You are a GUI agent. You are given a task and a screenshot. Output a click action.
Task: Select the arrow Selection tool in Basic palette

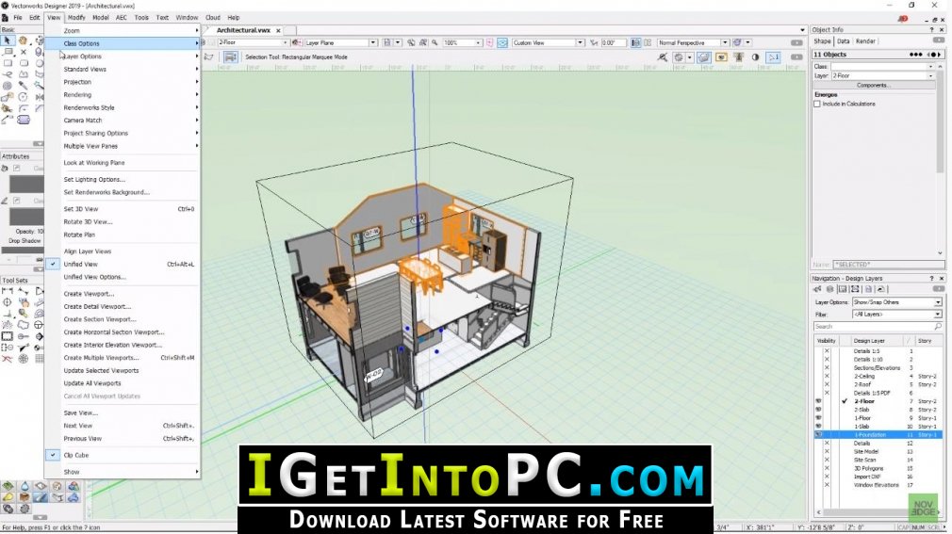7,40
